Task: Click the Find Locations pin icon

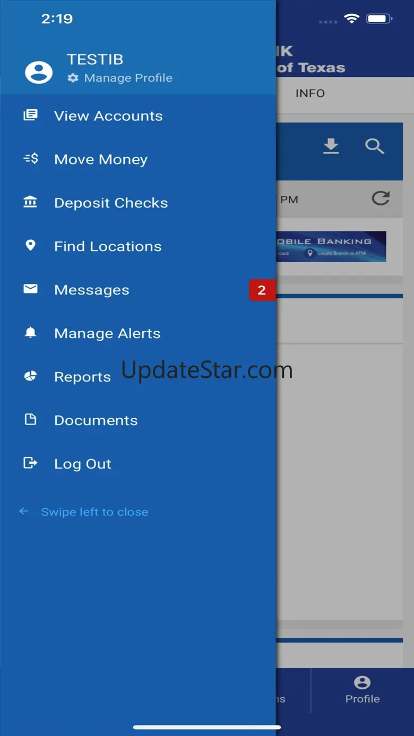Action: tap(30, 245)
